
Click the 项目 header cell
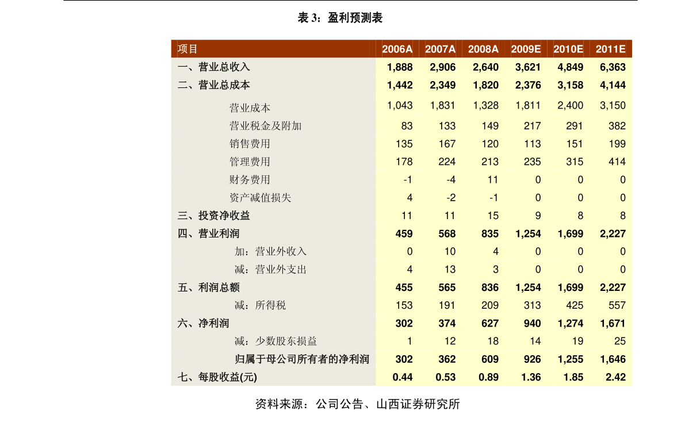pyautogui.click(x=187, y=49)
